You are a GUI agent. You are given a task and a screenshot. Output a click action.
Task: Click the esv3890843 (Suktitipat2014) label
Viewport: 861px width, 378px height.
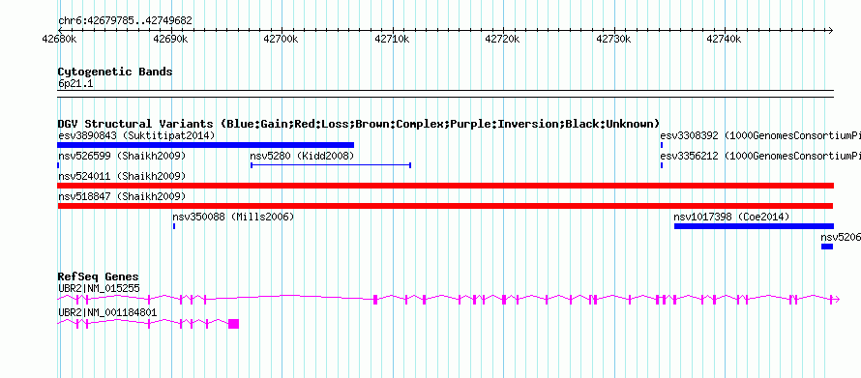(x=136, y=135)
